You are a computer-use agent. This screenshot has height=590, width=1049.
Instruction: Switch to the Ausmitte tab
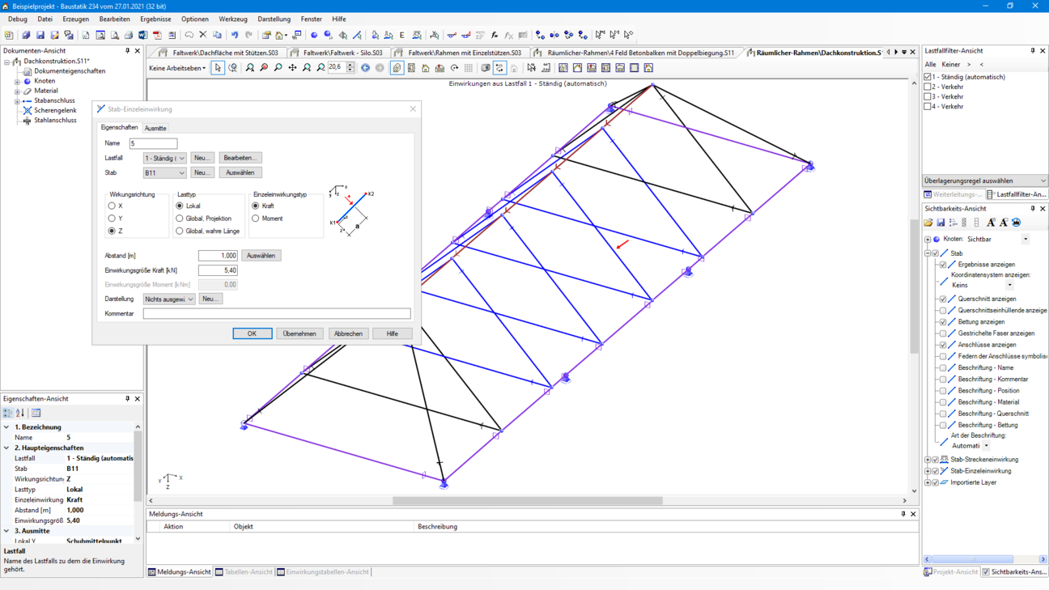(x=155, y=128)
